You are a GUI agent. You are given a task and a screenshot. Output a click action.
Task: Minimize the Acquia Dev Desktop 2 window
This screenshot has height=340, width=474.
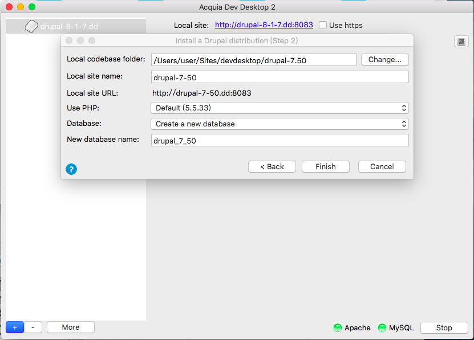tap(21, 7)
